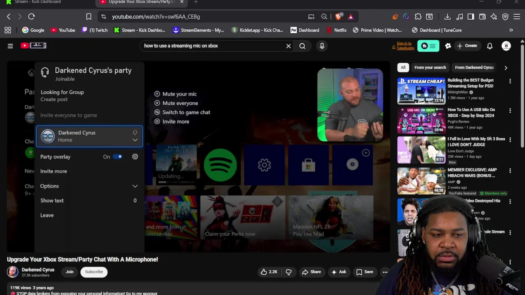
Task: Open more actions ellipsis under the video
Action: click(385, 272)
